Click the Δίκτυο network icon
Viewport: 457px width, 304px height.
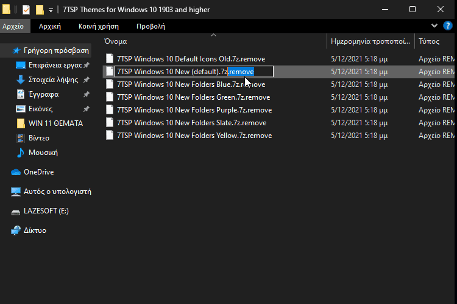(16, 230)
